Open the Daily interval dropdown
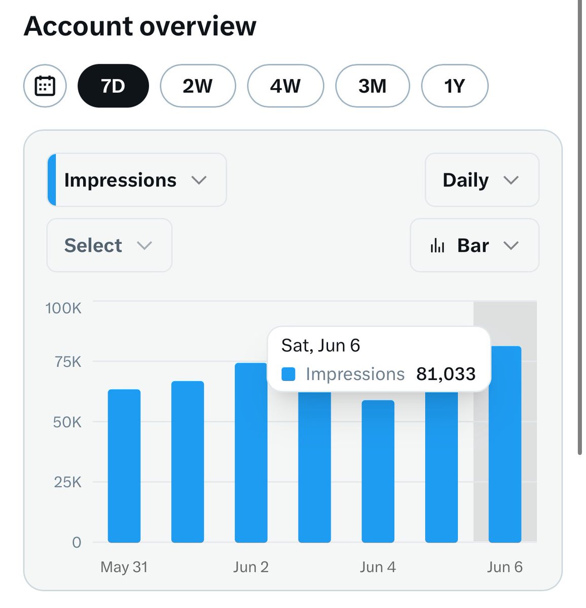The height and width of the screenshot is (608, 586). tap(482, 180)
